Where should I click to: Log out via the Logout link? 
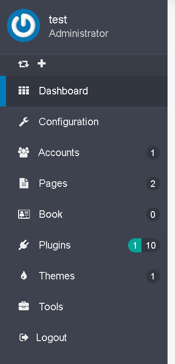84,337
